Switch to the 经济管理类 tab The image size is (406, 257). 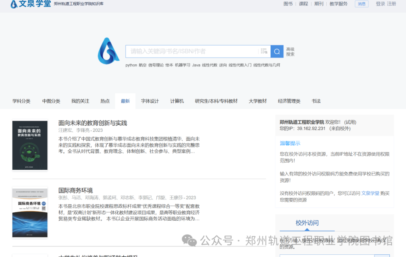click(x=289, y=101)
